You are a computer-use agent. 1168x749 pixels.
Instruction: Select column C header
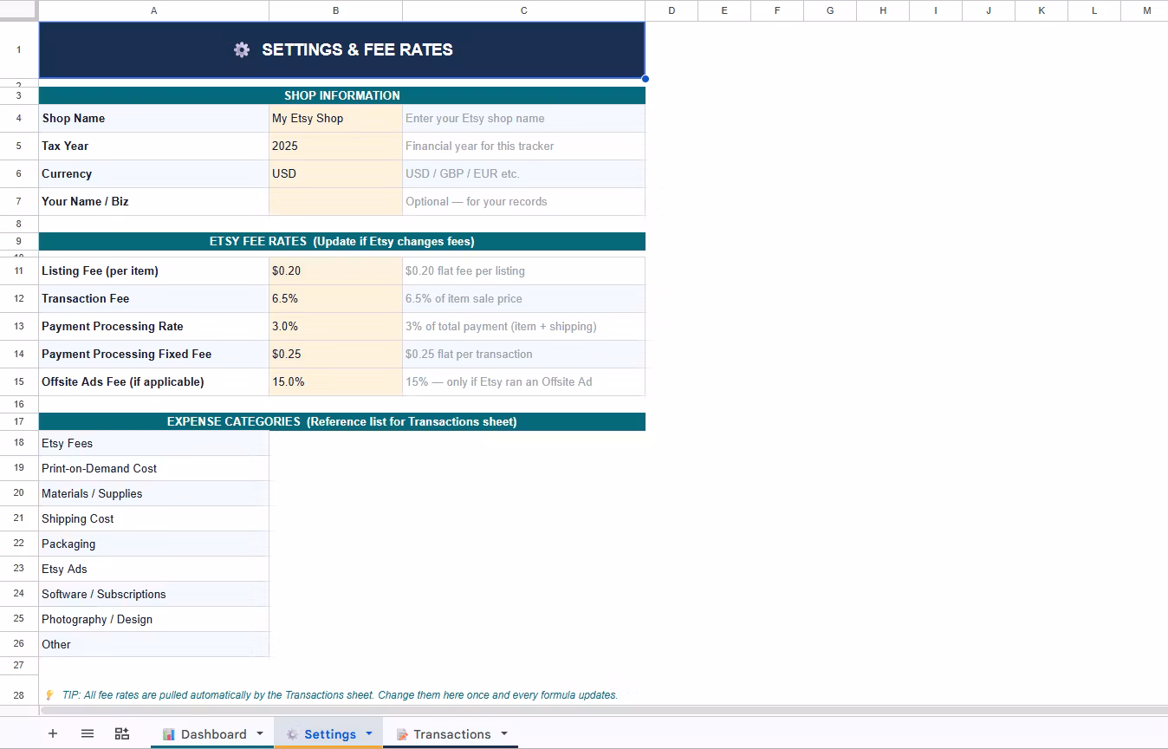[x=523, y=10]
